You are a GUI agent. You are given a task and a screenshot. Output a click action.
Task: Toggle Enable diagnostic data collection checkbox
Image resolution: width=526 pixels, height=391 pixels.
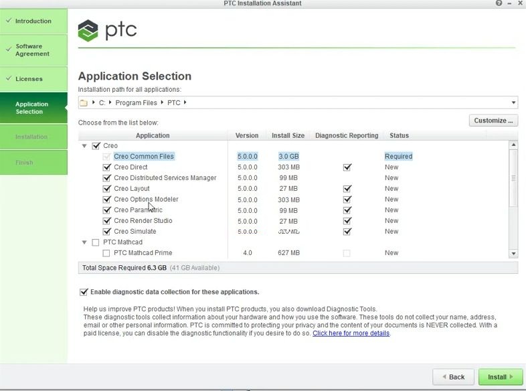pos(84,292)
